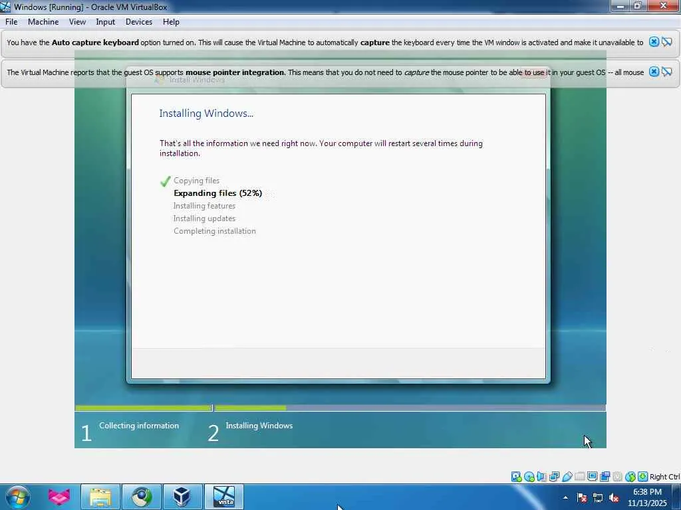Show hidden system tray icons

tap(565, 497)
